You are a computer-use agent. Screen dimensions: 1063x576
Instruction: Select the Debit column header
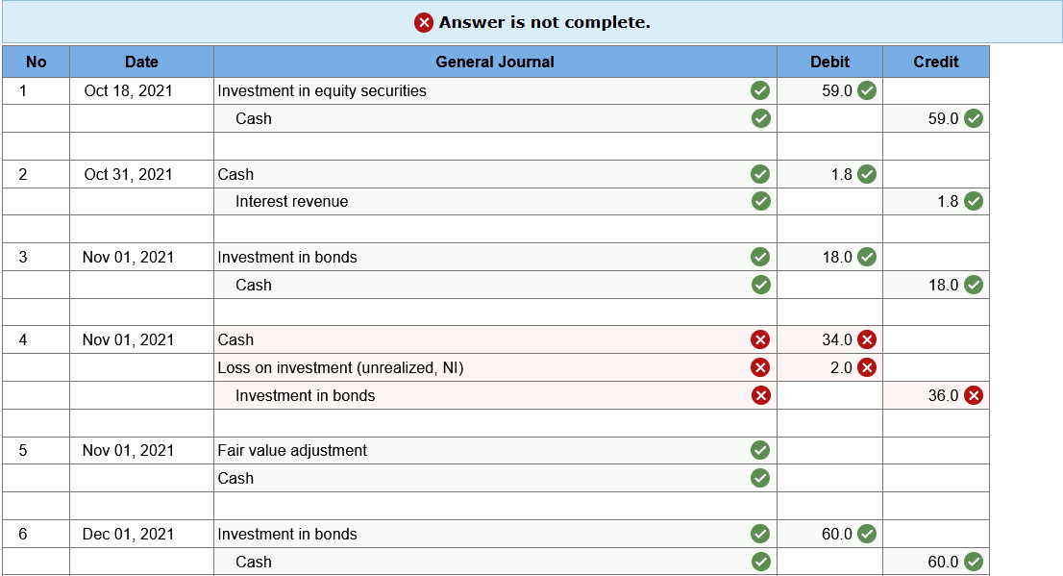click(x=829, y=62)
